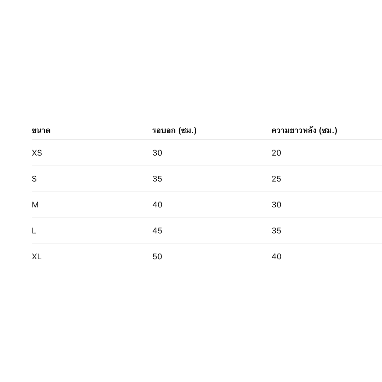The image size is (382, 382).
Task: Select the XL size cell
Action: pyautogui.click(x=37, y=257)
